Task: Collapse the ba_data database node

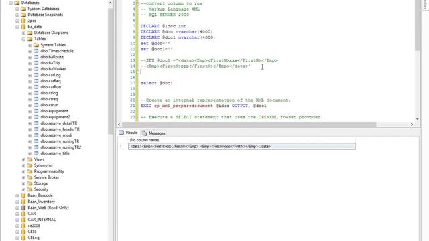Action: pyautogui.click(x=17, y=27)
